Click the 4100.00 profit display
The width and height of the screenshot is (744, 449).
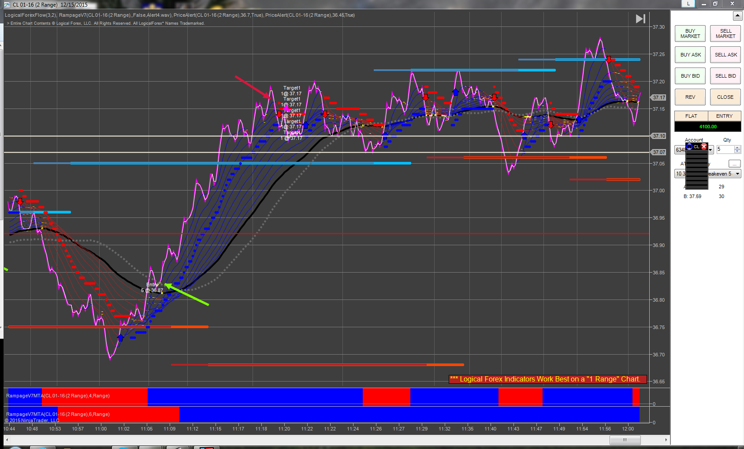[708, 127]
